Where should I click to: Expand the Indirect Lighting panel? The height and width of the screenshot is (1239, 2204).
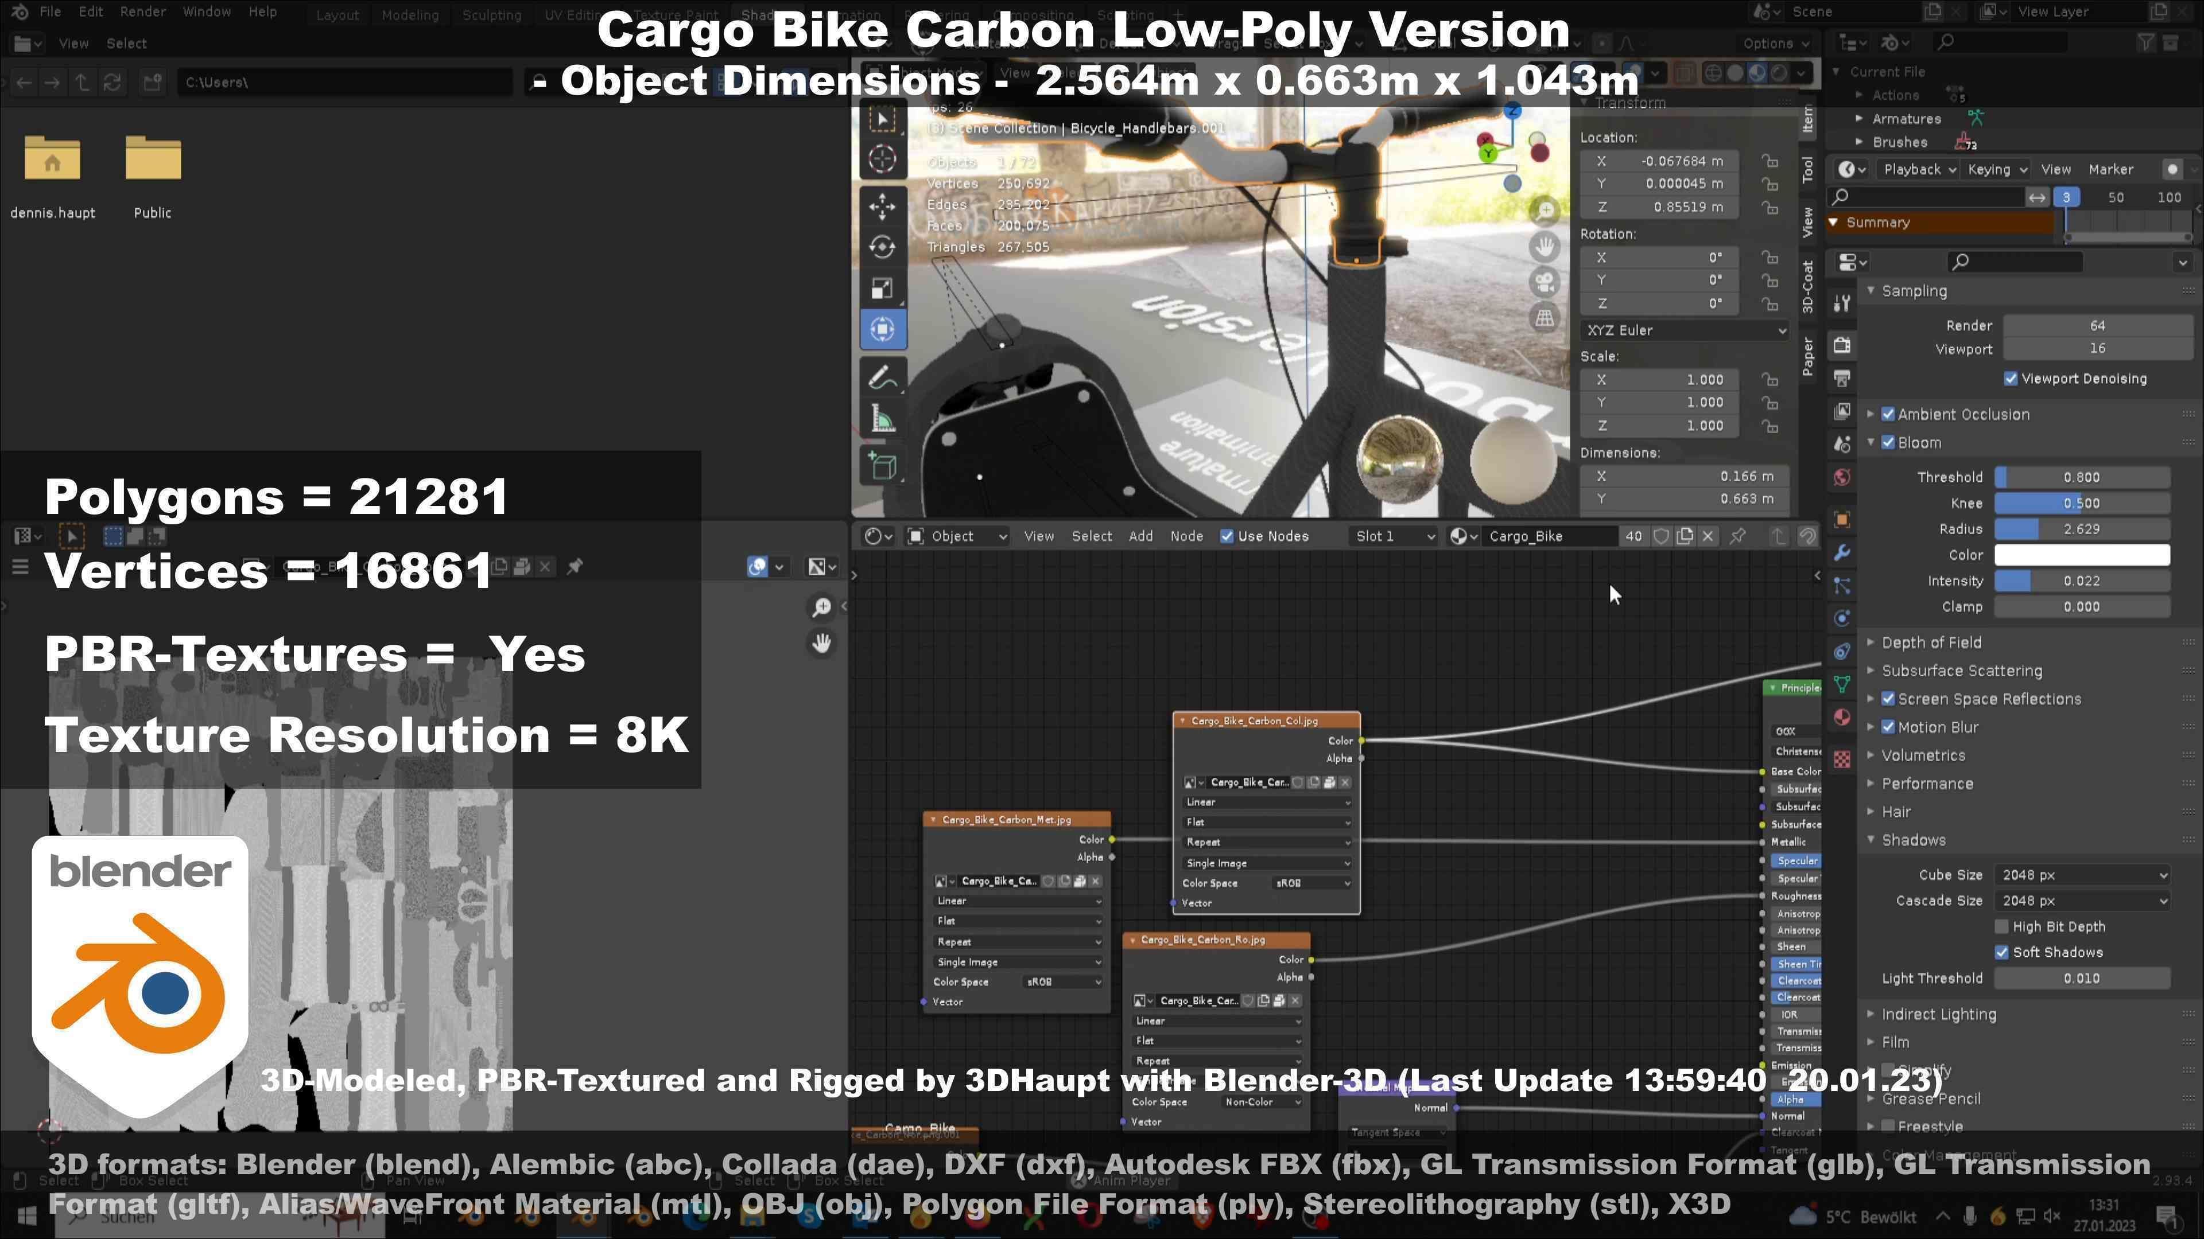click(1938, 1014)
